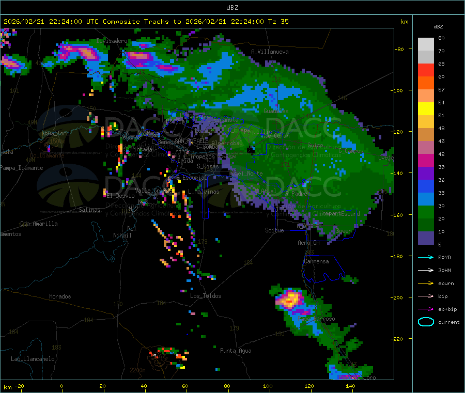Screen dimensions: 465x393
Task: Click the Morados map label
Action: 60,296
